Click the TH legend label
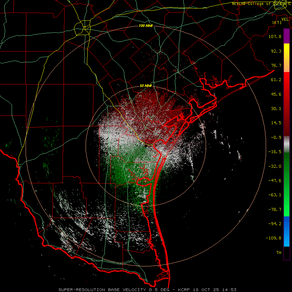Screen dimensions: 292x292 pos(279,253)
